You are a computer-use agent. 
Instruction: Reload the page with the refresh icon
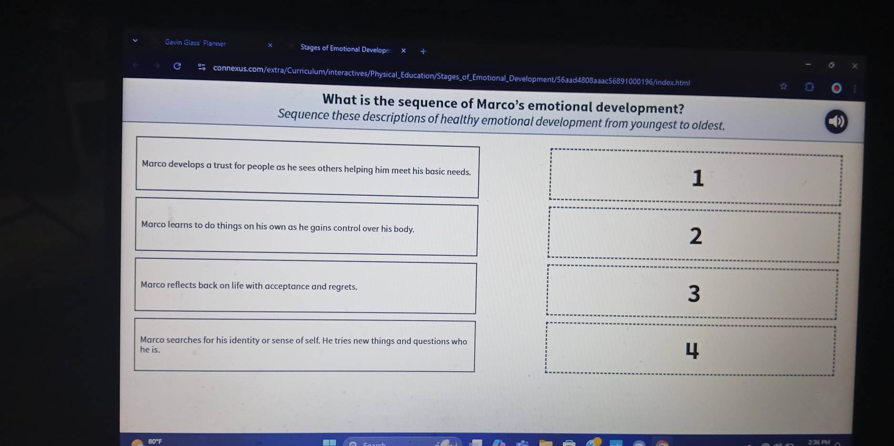coord(177,66)
